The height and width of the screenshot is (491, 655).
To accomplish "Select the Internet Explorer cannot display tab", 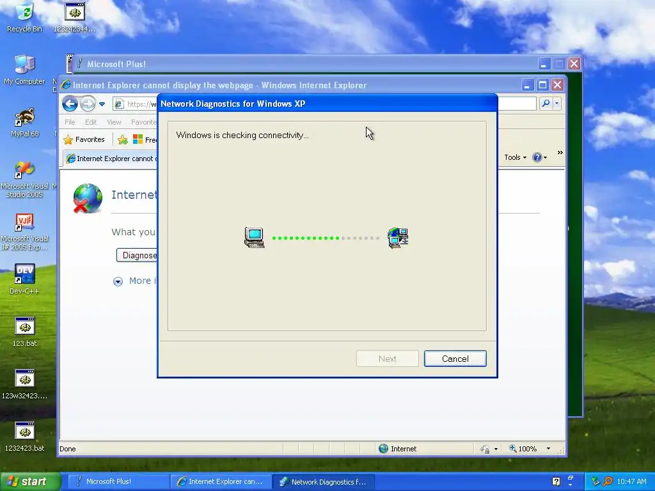I will 111,159.
